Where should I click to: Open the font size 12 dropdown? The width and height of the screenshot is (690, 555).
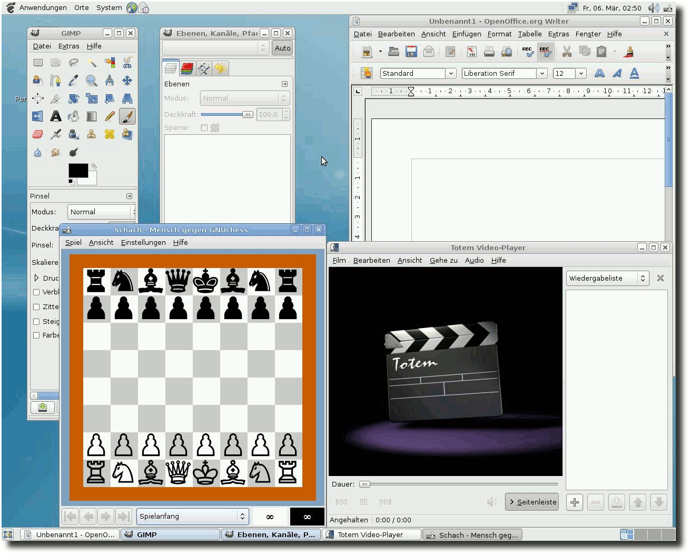click(x=581, y=73)
